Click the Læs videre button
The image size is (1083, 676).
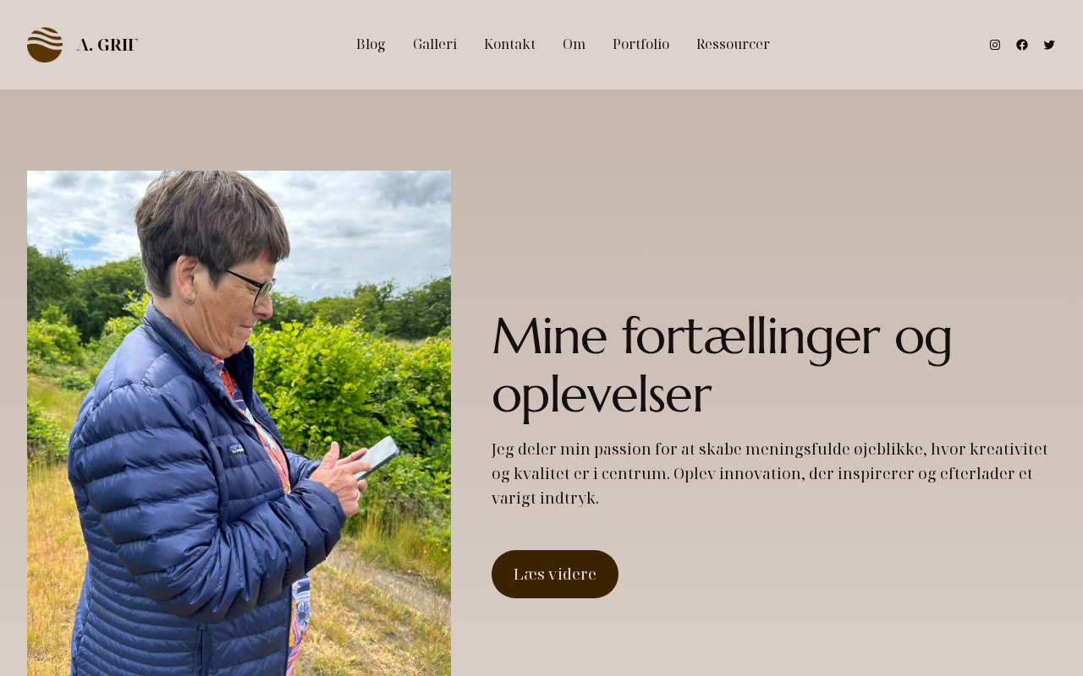555,574
